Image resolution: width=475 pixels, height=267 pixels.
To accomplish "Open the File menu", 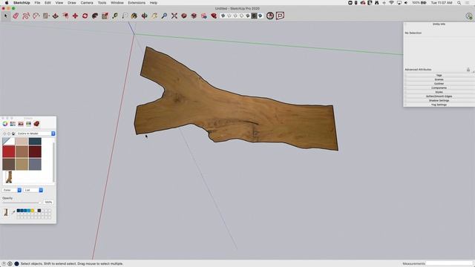I will point(37,3).
